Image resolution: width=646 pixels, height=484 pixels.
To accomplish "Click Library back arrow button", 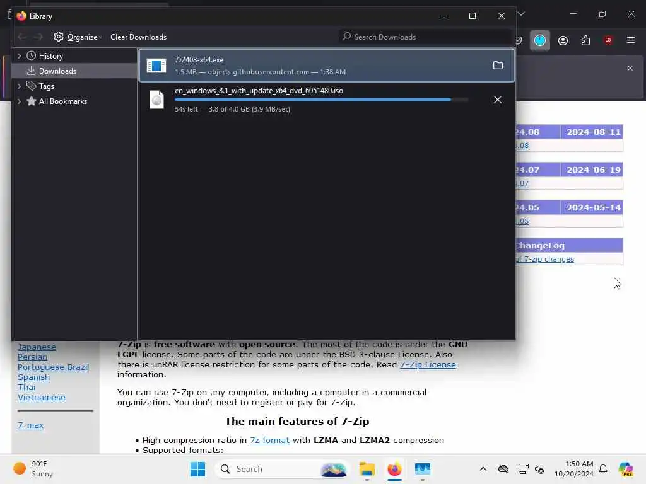I will (22, 37).
